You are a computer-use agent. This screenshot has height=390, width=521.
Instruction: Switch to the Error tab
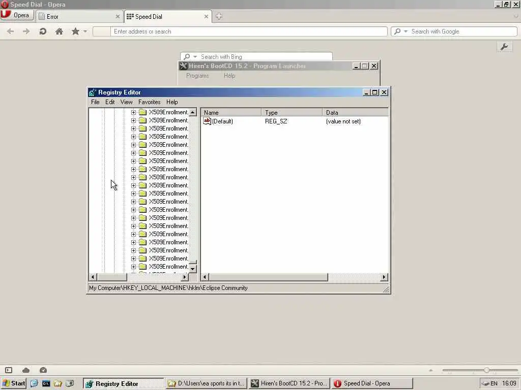tap(79, 16)
